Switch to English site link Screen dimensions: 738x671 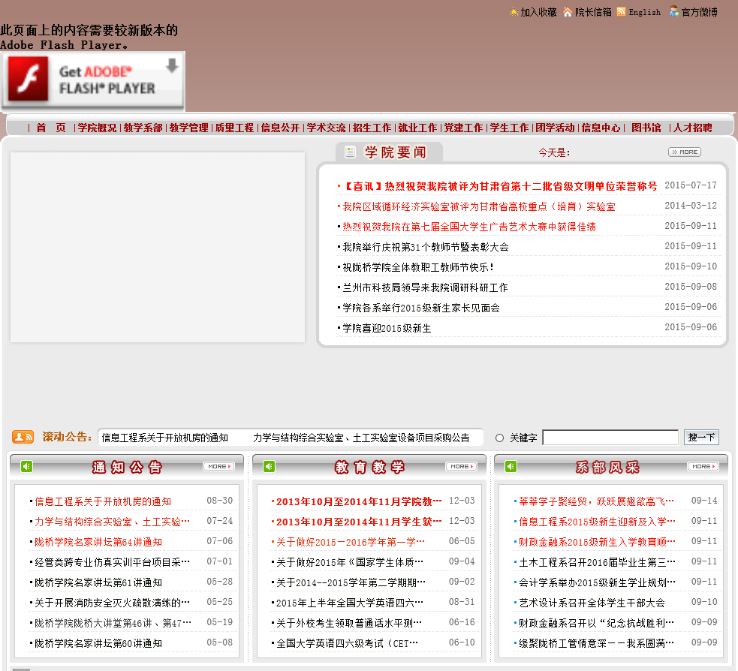(x=644, y=12)
